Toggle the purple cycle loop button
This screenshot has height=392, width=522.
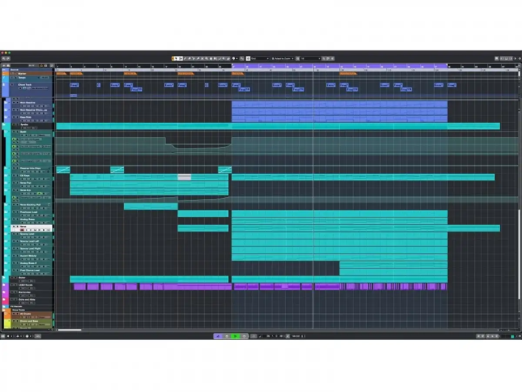coord(218,336)
